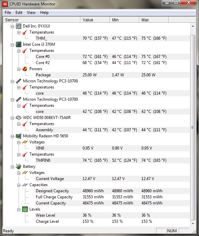Collapse the Powers node
199x236 pixels.
[19, 70]
